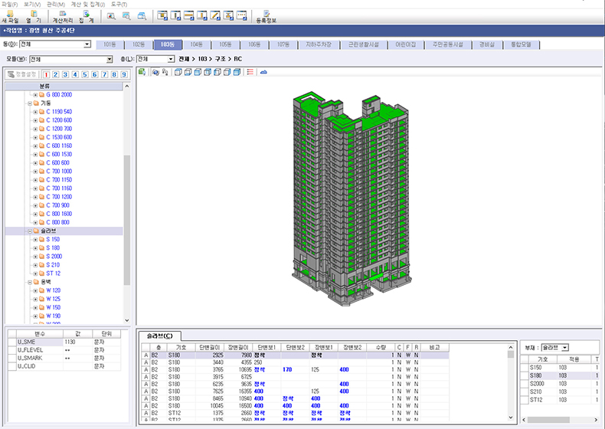Activate the orbit rotate view icon
605x429 pixels.
[x=155, y=72]
